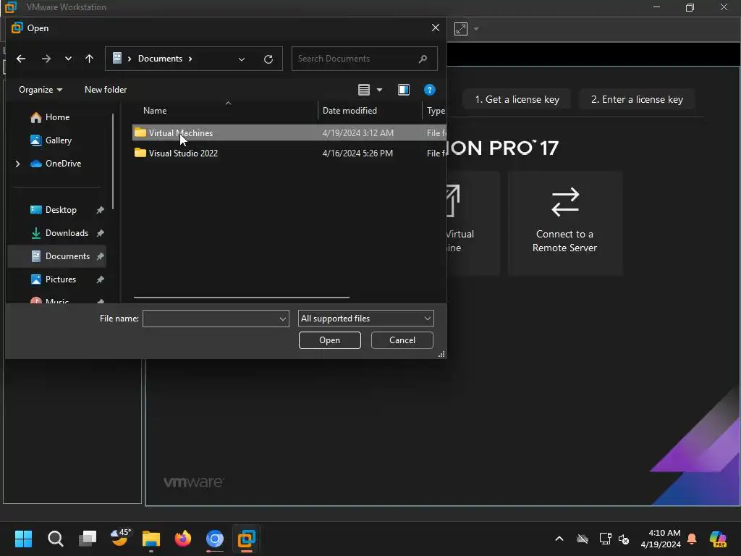
Task: Click network status tray icon
Action: click(606, 539)
